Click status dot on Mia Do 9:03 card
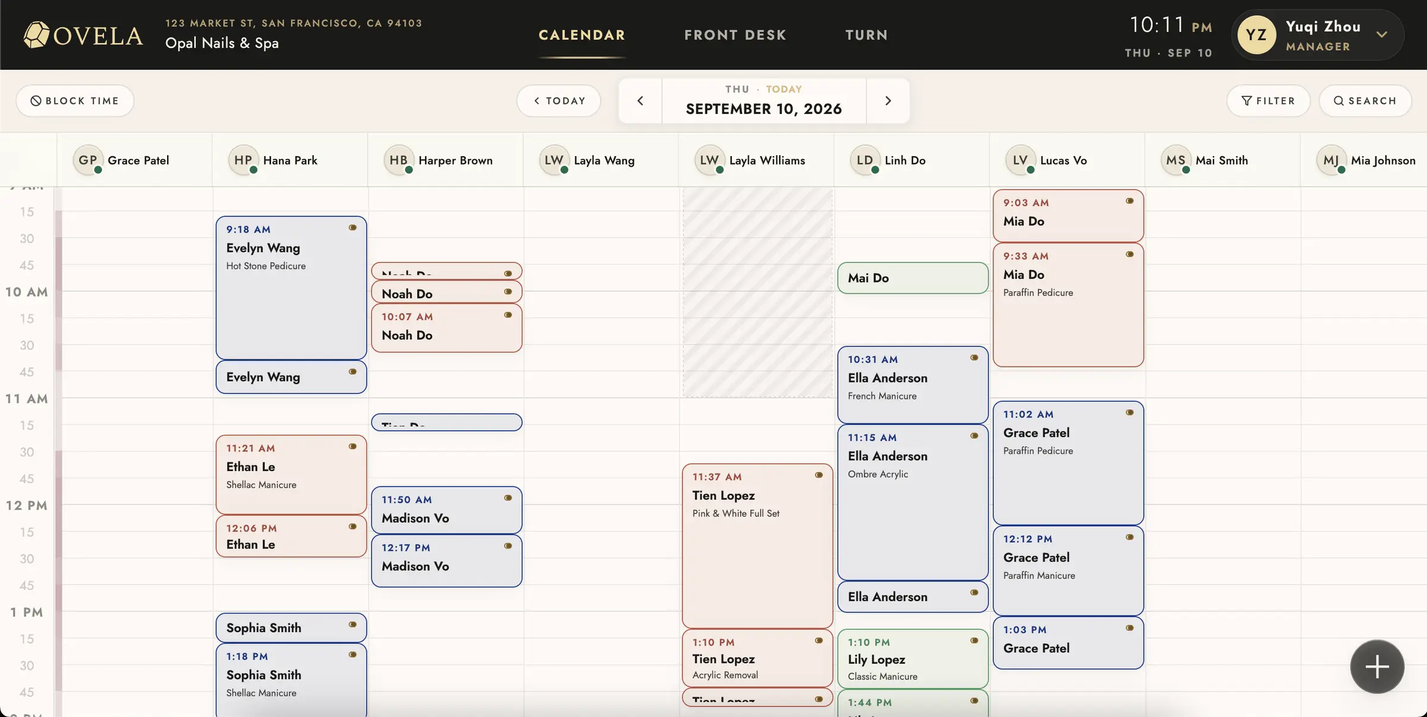Screen dimensions: 1427x717 (1130, 201)
